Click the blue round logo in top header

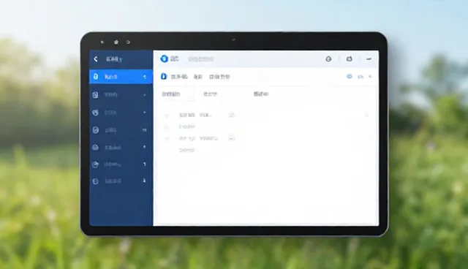click(164, 58)
